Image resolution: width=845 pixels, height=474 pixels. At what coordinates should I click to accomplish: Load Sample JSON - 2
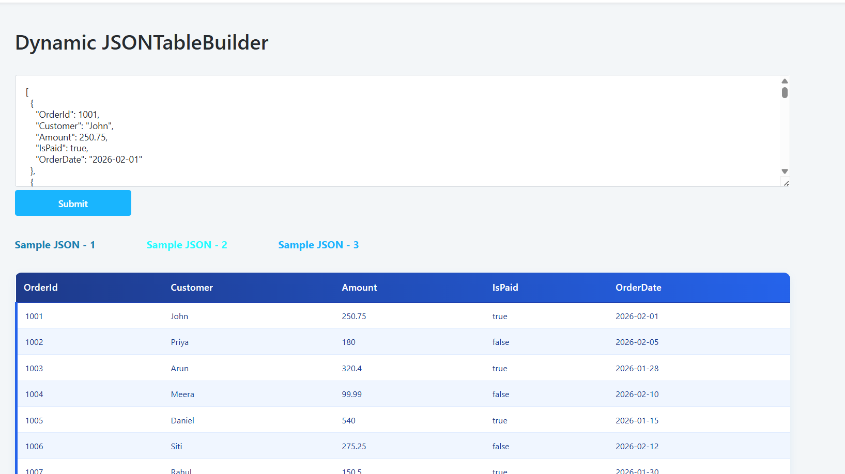[187, 245]
